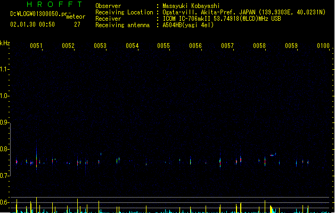Click the tallest yellow level bar at 0051

[37, 205]
